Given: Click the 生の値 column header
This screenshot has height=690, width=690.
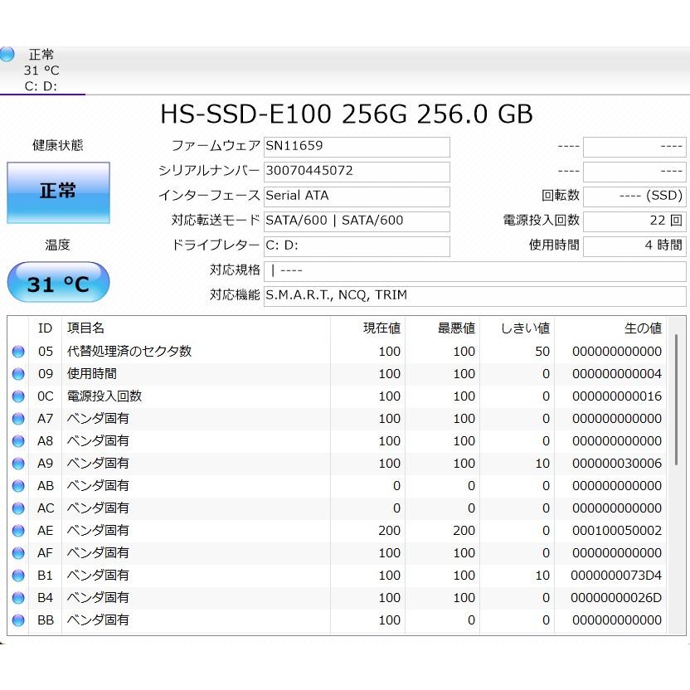Looking at the screenshot, I should [610, 328].
